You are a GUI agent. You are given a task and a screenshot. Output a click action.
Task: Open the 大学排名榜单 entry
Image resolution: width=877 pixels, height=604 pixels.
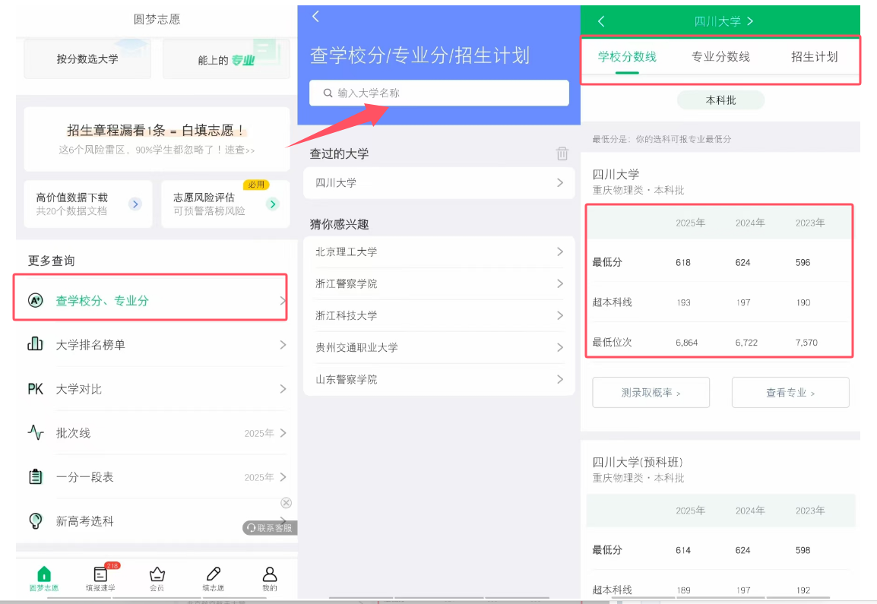(152, 345)
